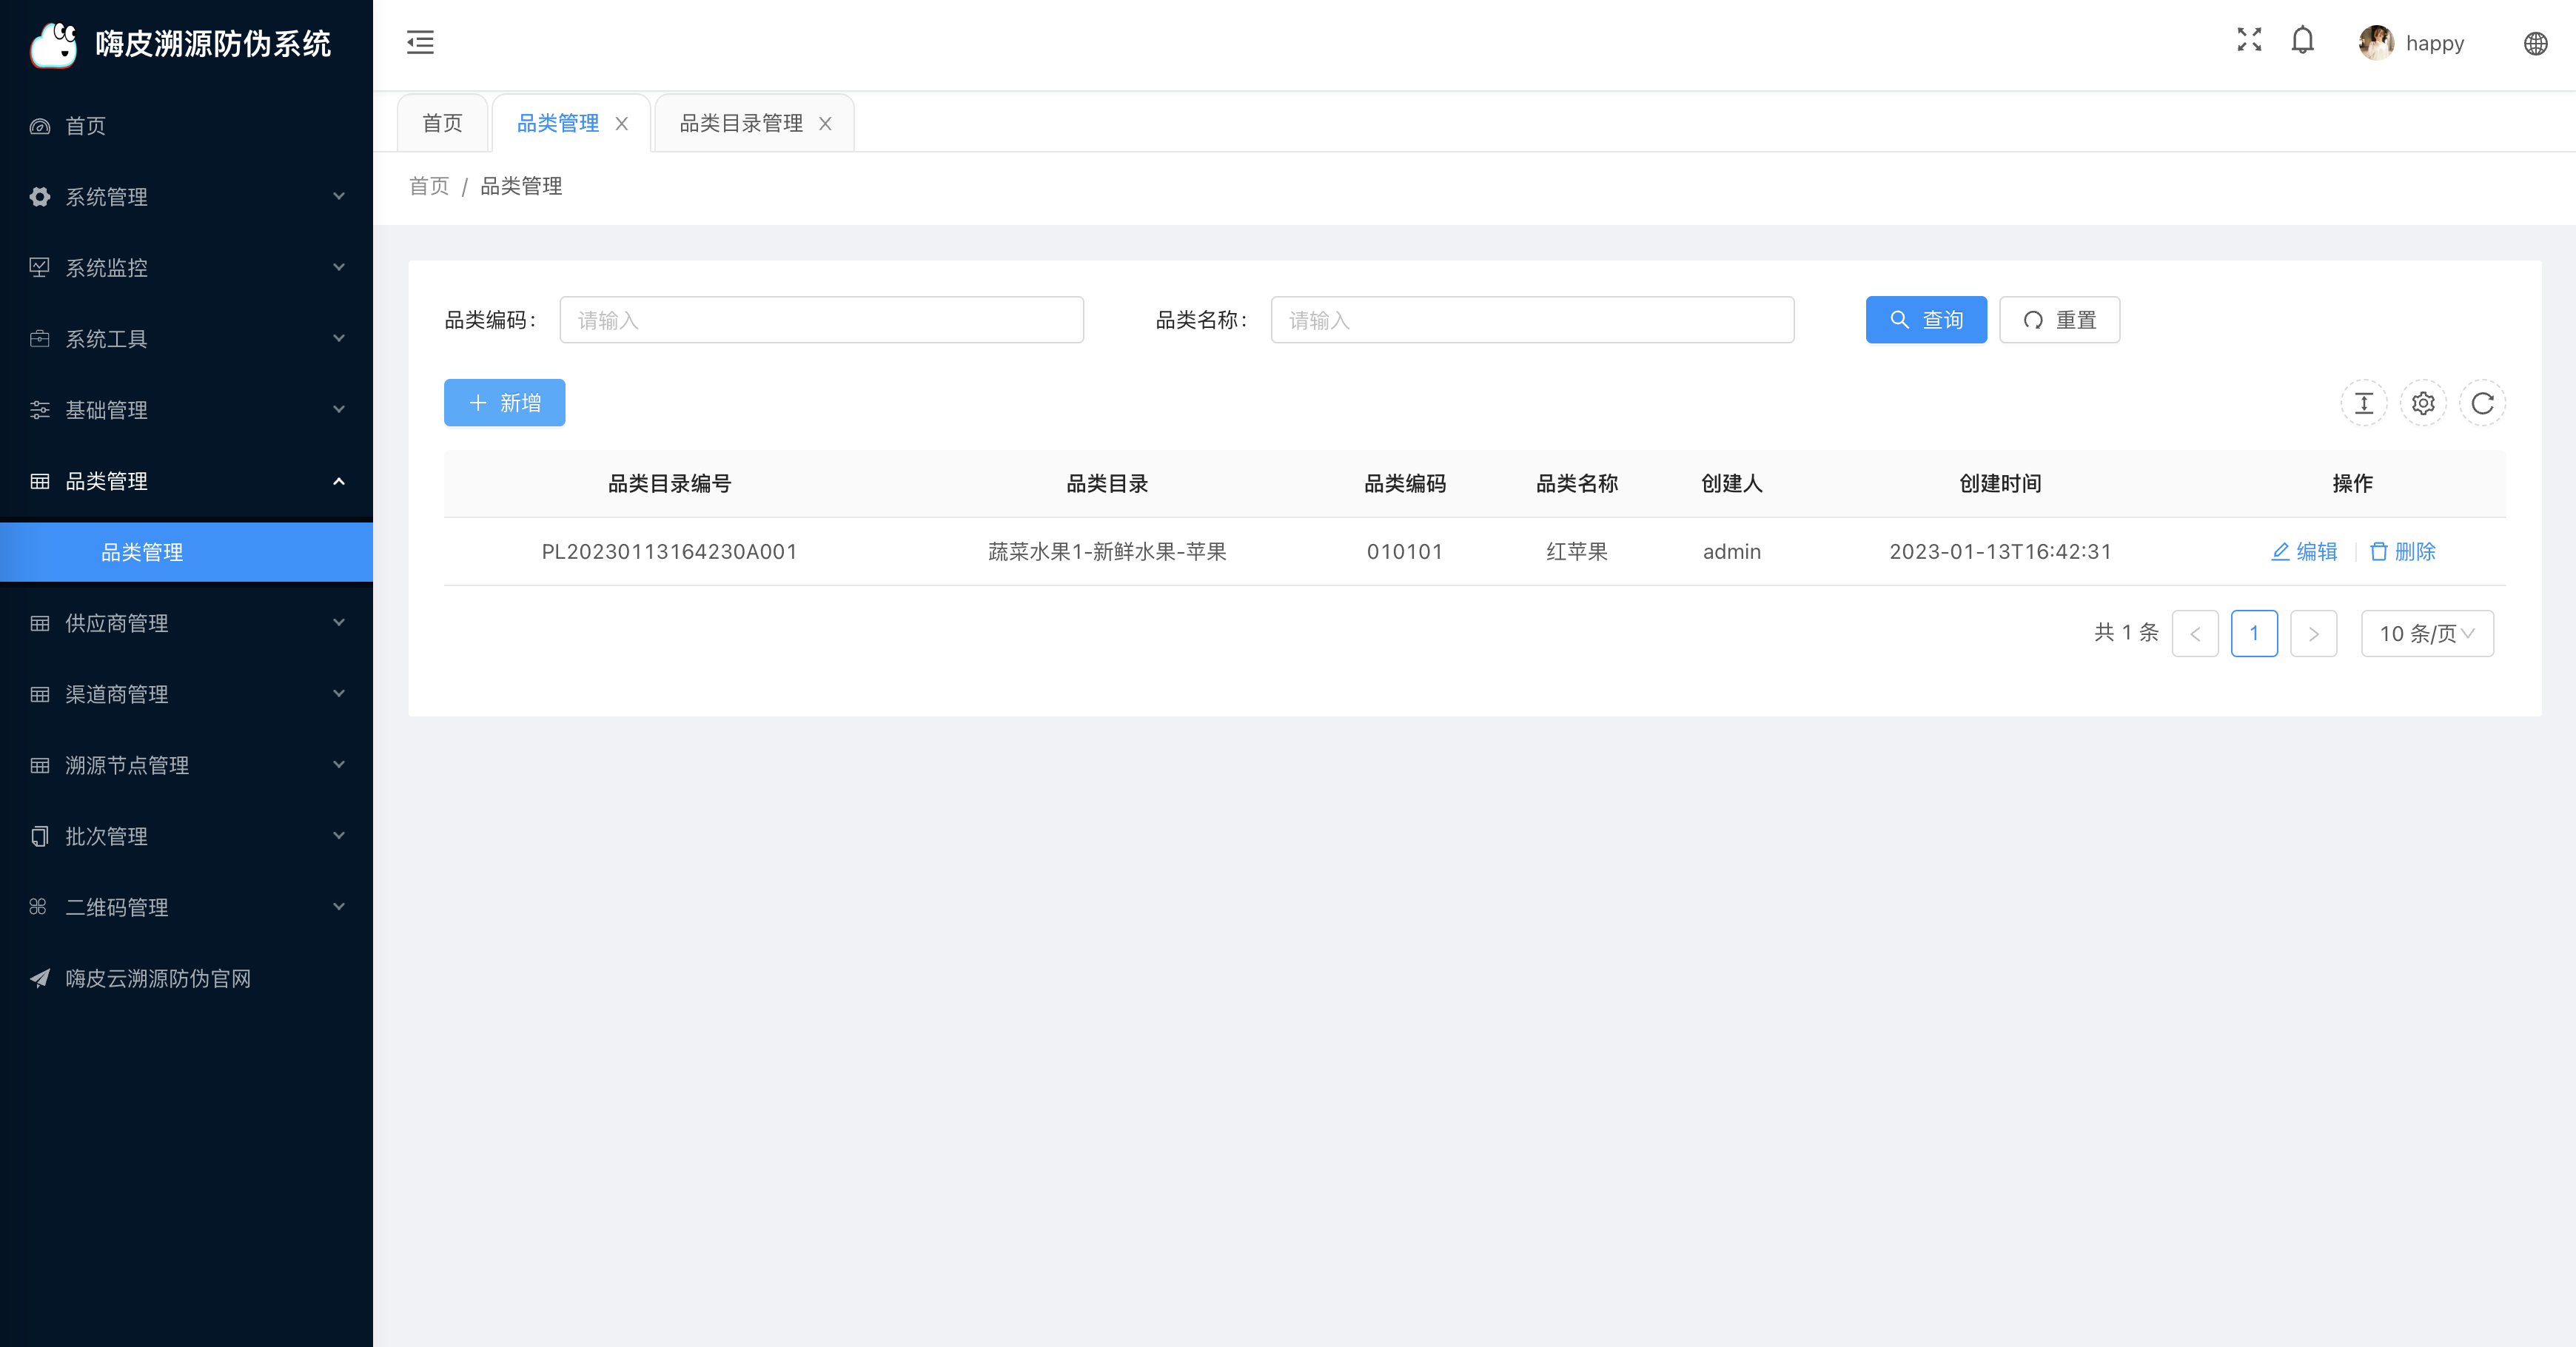Go to previous page arrow
This screenshot has height=1347, width=2576.
click(x=2195, y=633)
